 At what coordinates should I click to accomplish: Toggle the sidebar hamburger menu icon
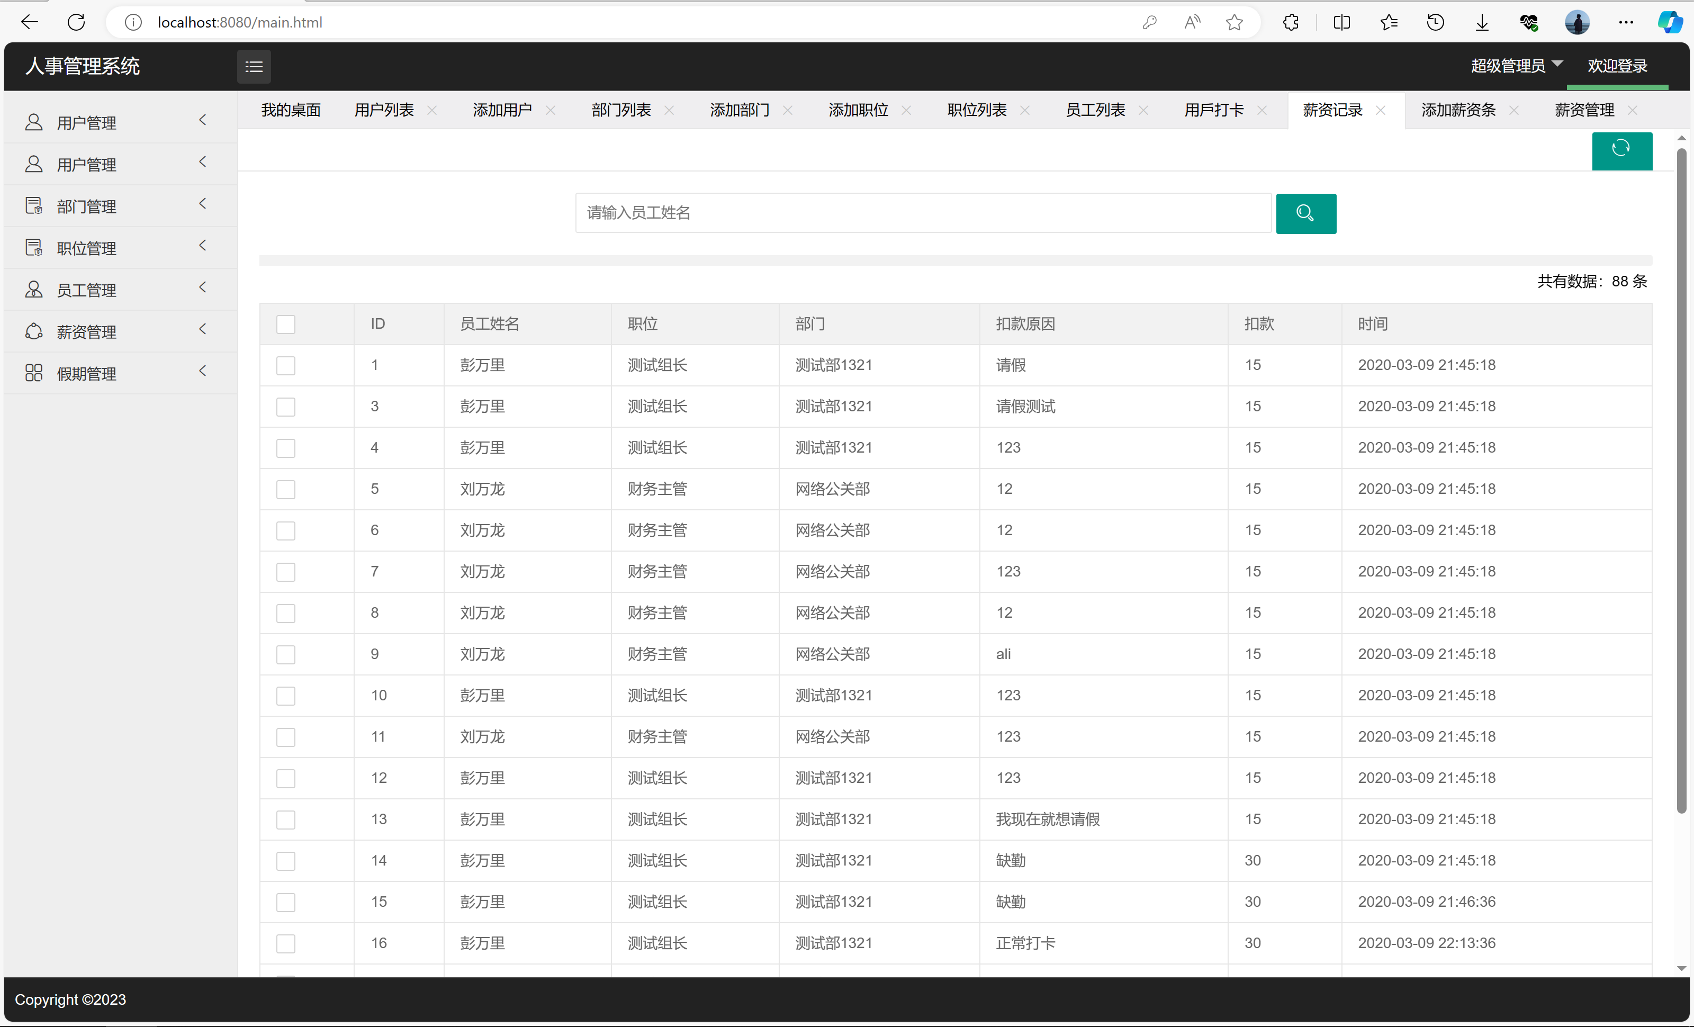254,67
